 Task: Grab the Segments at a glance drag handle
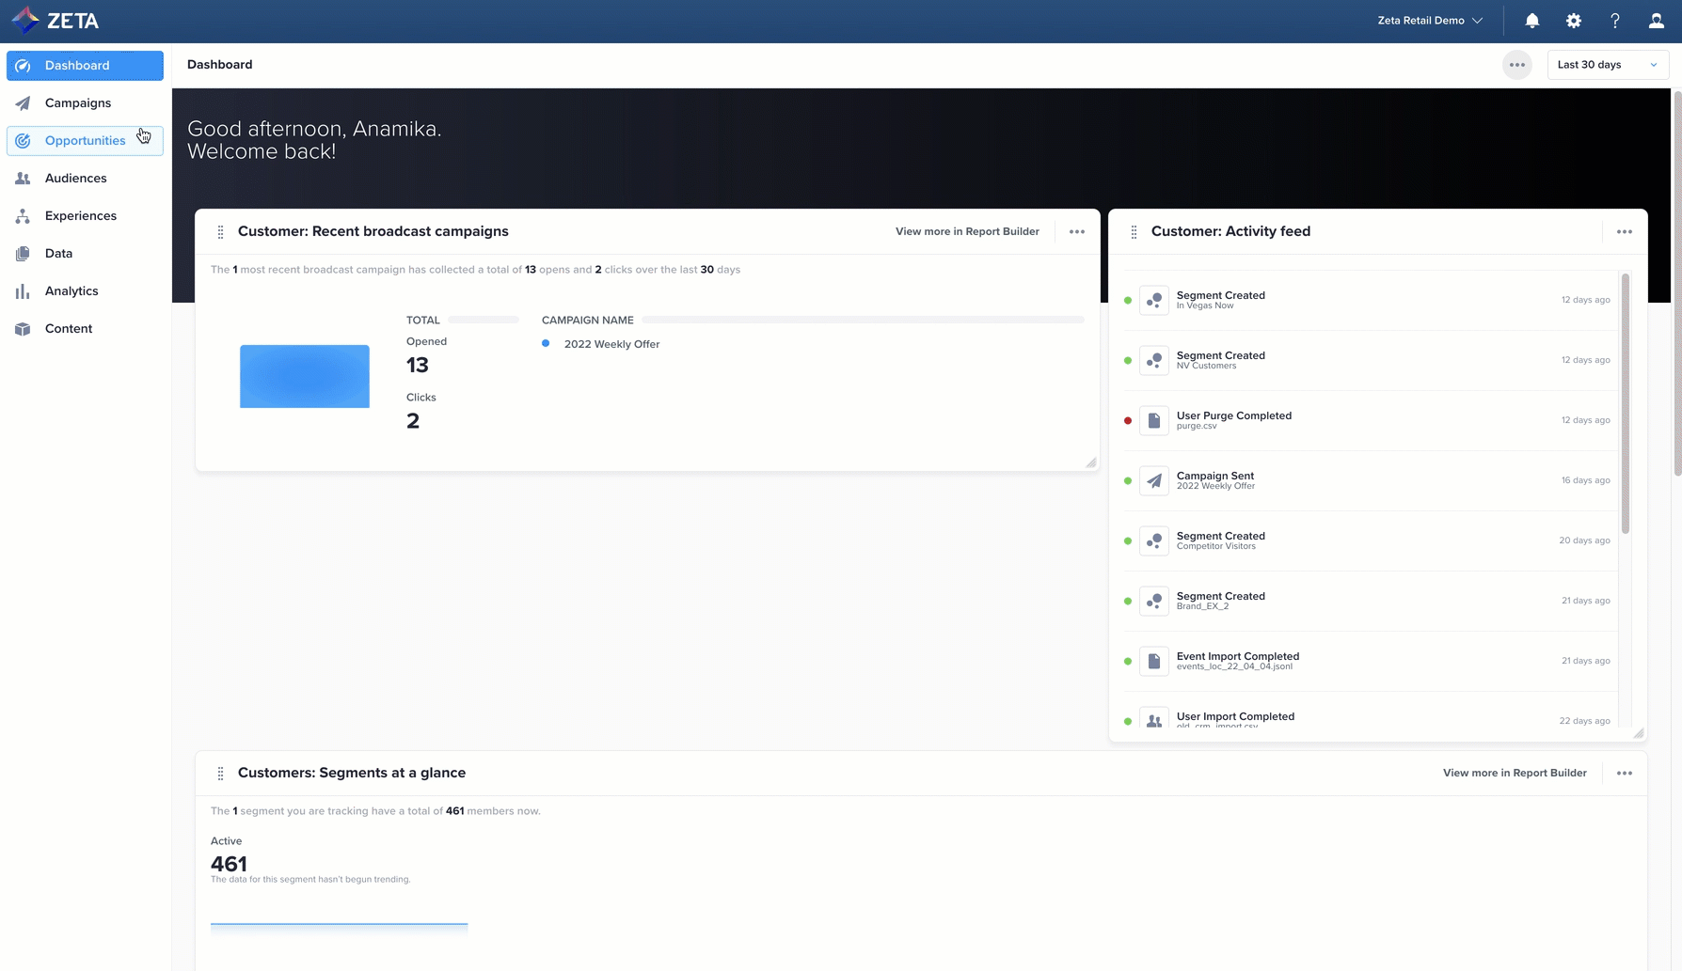pos(220,774)
